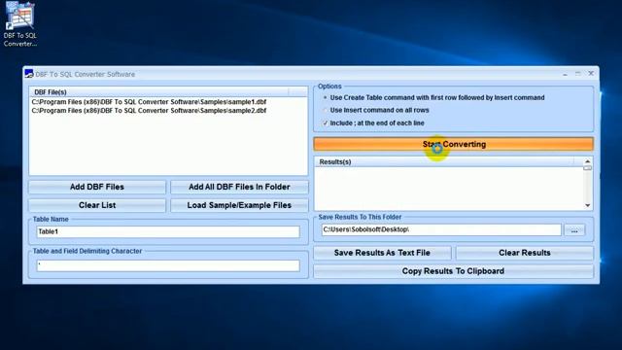Image resolution: width=622 pixels, height=350 pixels.
Task: Click Save Results As Text File button
Action: click(x=382, y=253)
